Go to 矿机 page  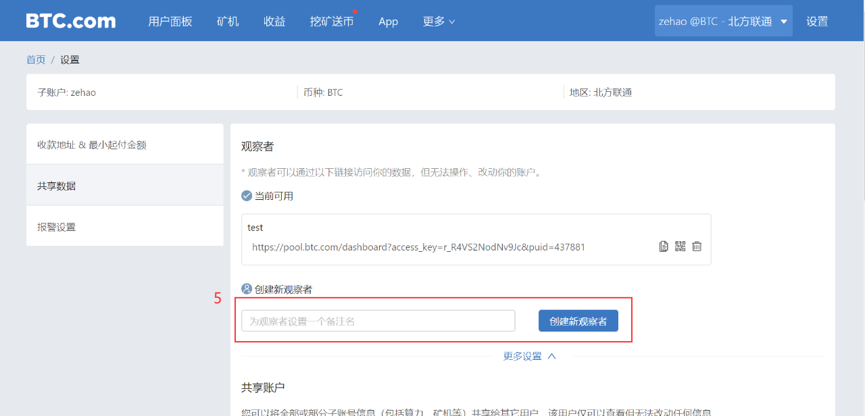point(228,21)
